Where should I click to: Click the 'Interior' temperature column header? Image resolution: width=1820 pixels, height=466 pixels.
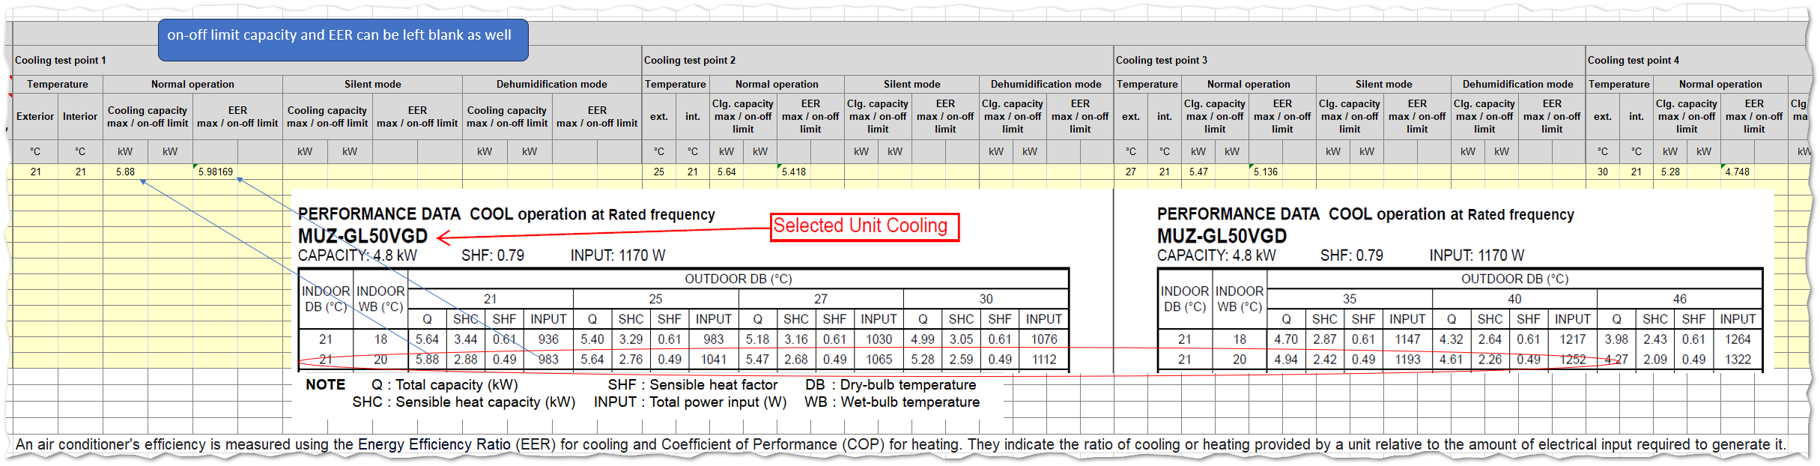80,116
